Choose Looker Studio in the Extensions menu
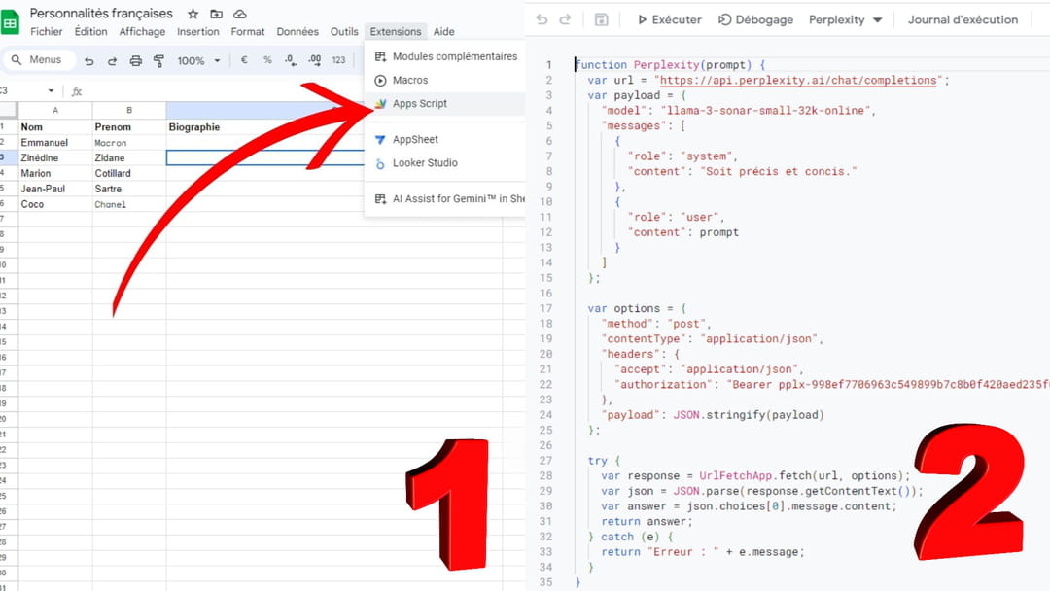The width and height of the screenshot is (1050, 591). coord(445,163)
